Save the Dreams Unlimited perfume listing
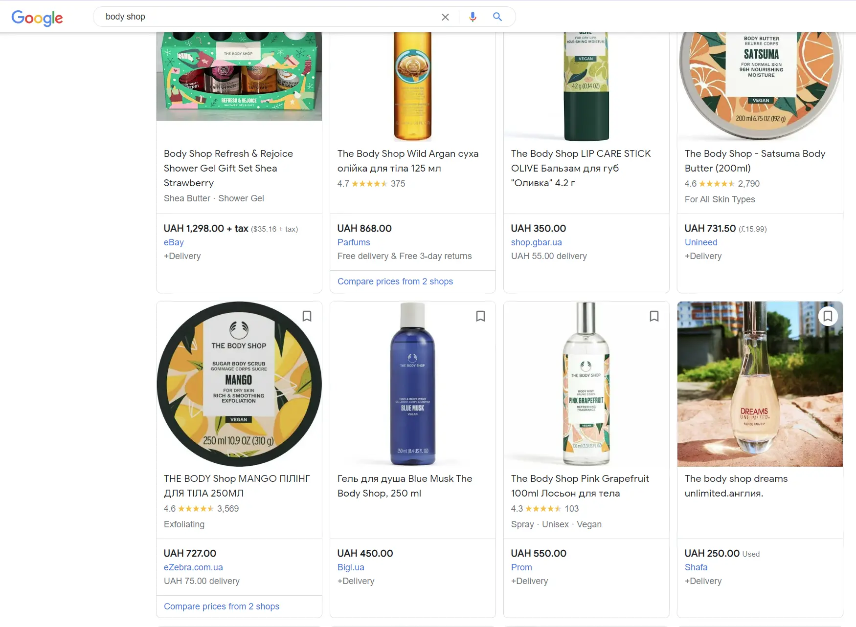856x627 pixels. coord(828,316)
